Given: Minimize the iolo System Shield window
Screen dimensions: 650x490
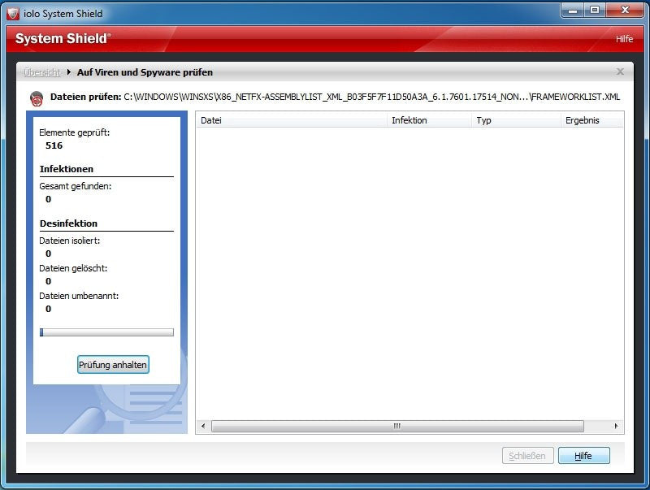Looking at the screenshot, I should tap(573, 11).
